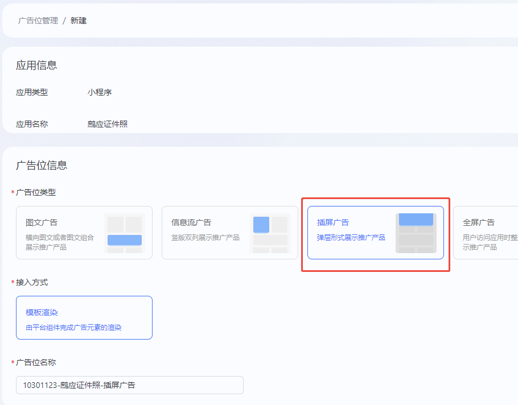Click the 广告位名称 field label
Screen dimensions: 518x405
[36, 362]
